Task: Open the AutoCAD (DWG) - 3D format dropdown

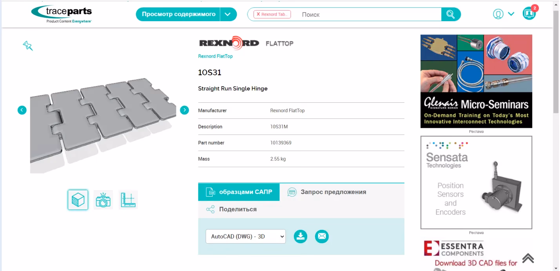Action: (246, 236)
